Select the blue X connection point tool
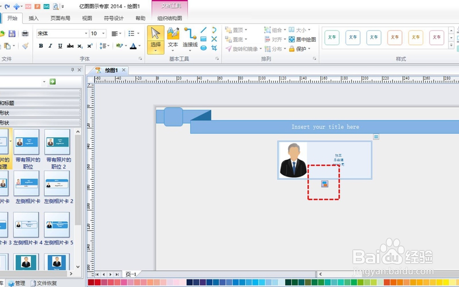459x287 pixels. (x=214, y=39)
